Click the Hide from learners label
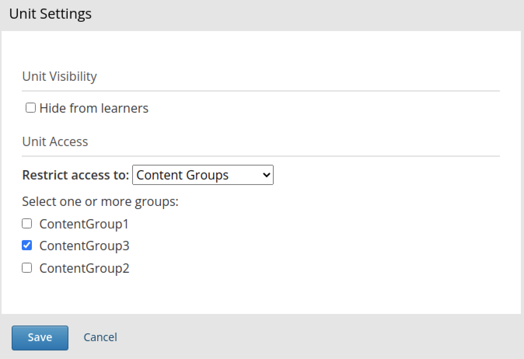The height and width of the screenshot is (359, 524). 94,108
